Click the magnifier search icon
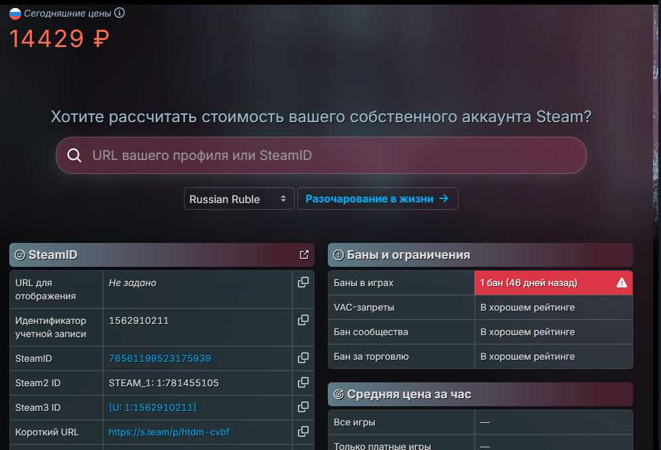 pos(74,155)
